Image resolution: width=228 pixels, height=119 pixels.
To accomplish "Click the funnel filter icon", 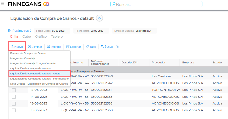I will coord(118,46).
